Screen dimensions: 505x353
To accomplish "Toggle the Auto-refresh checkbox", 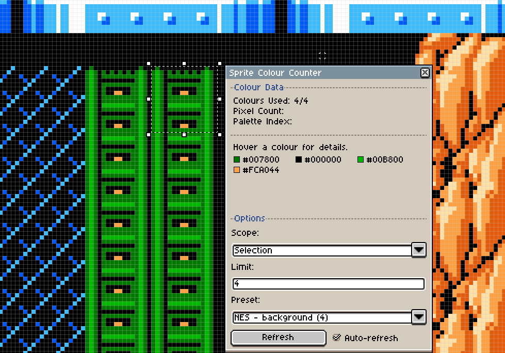I will tap(336, 337).
